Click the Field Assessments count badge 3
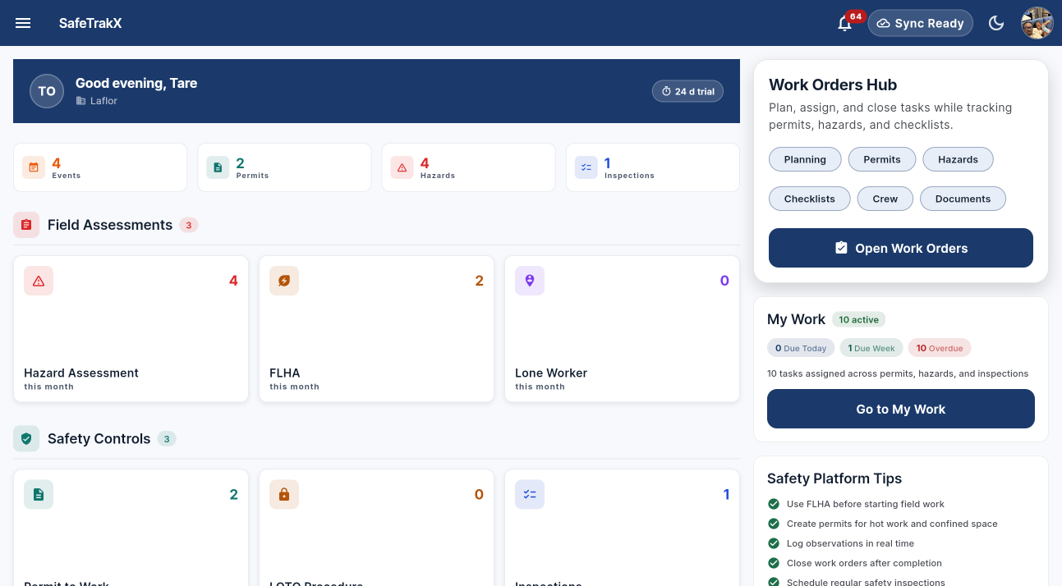This screenshot has width=1062, height=586. point(189,225)
